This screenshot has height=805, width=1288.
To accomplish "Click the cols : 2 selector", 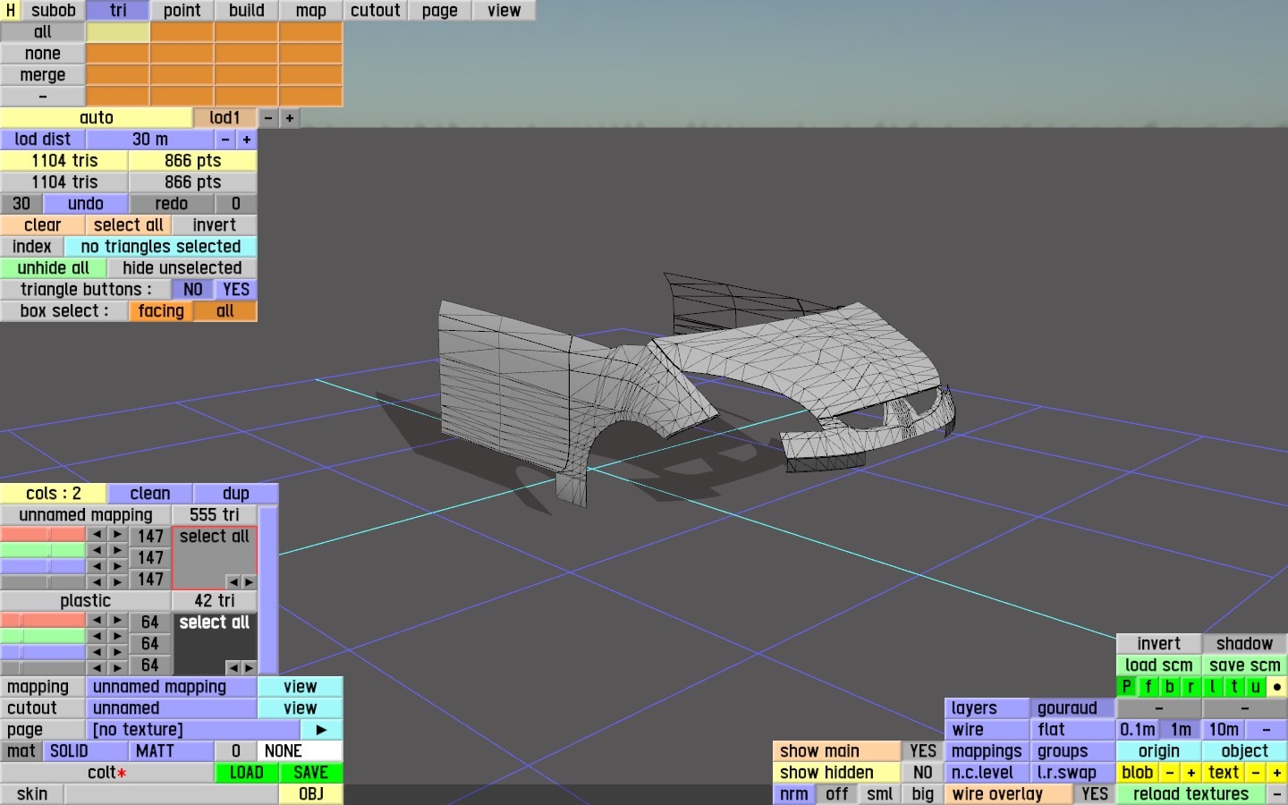I will coord(54,494).
